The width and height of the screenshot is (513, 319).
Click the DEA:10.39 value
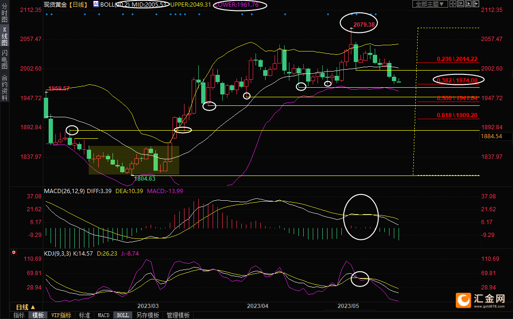[x=129, y=191]
